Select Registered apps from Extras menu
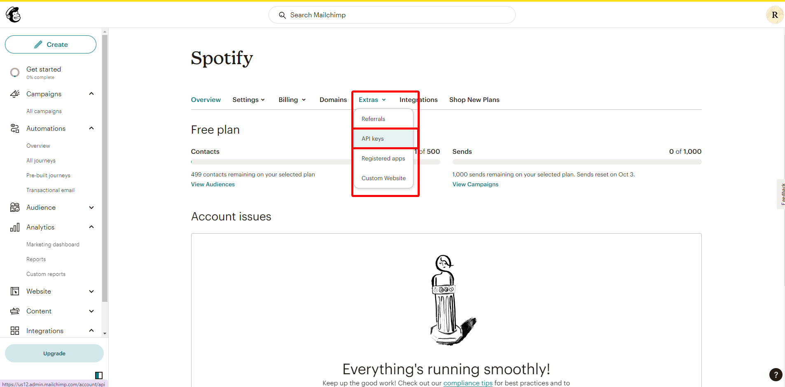This screenshot has width=785, height=387. (x=383, y=158)
